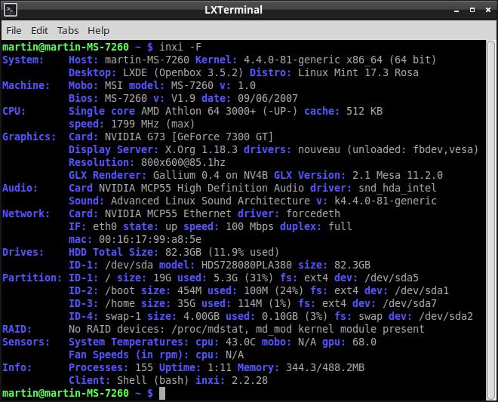
Task: Close the LXTerminal window
Action: [x=487, y=9]
